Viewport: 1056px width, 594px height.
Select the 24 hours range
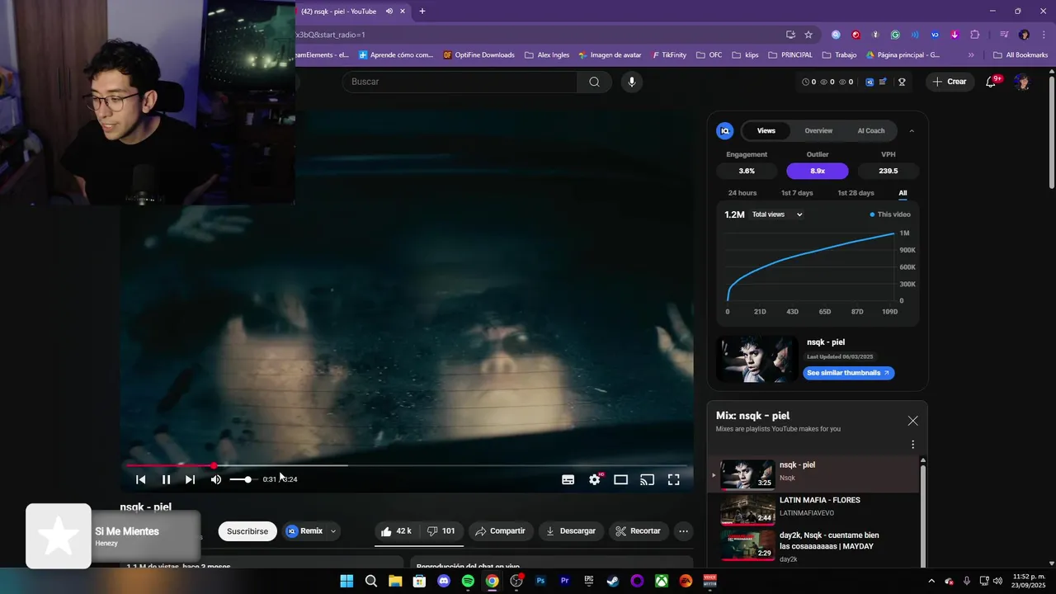coord(742,193)
